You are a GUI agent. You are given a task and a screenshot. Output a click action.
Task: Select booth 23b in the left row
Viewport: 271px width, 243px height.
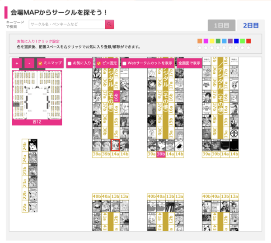tap(25, 170)
